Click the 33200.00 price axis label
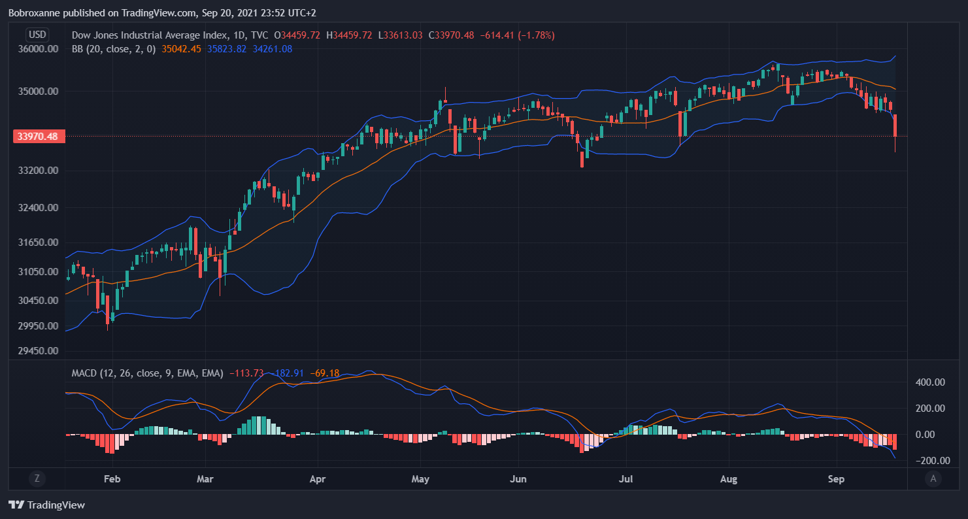Image resolution: width=968 pixels, height=519 pixels. pyautogui.click(x=38, y=171)
